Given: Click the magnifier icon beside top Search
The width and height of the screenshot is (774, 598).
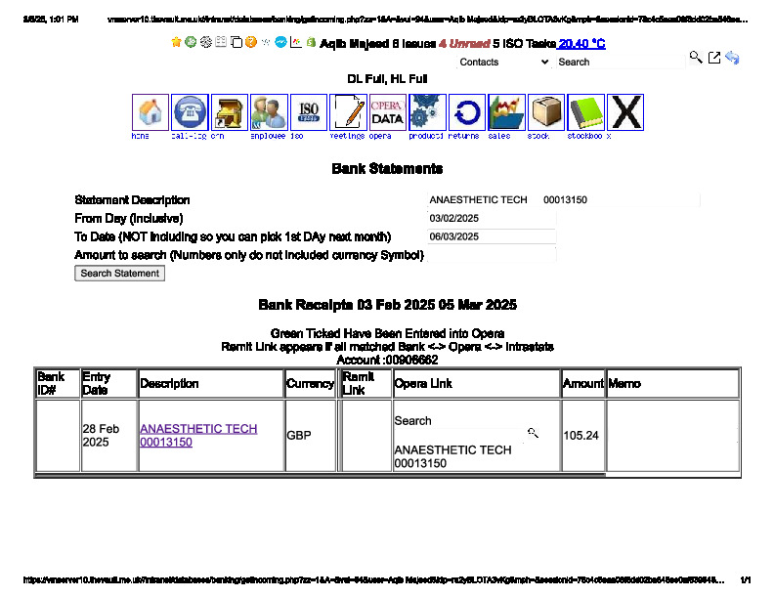Looking at the screenshot, I should click(696, 59).
